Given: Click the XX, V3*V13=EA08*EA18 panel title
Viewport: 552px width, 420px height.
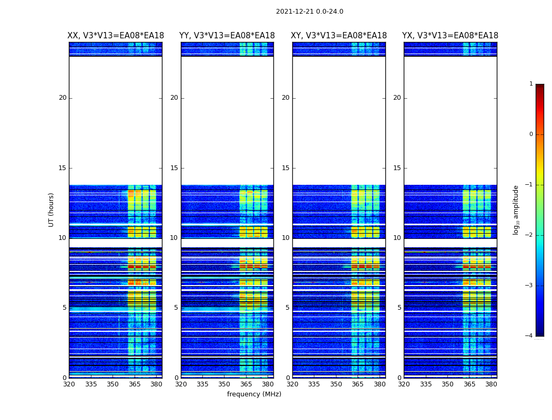Looking at the screenshot, I should (x=116, y=36).
